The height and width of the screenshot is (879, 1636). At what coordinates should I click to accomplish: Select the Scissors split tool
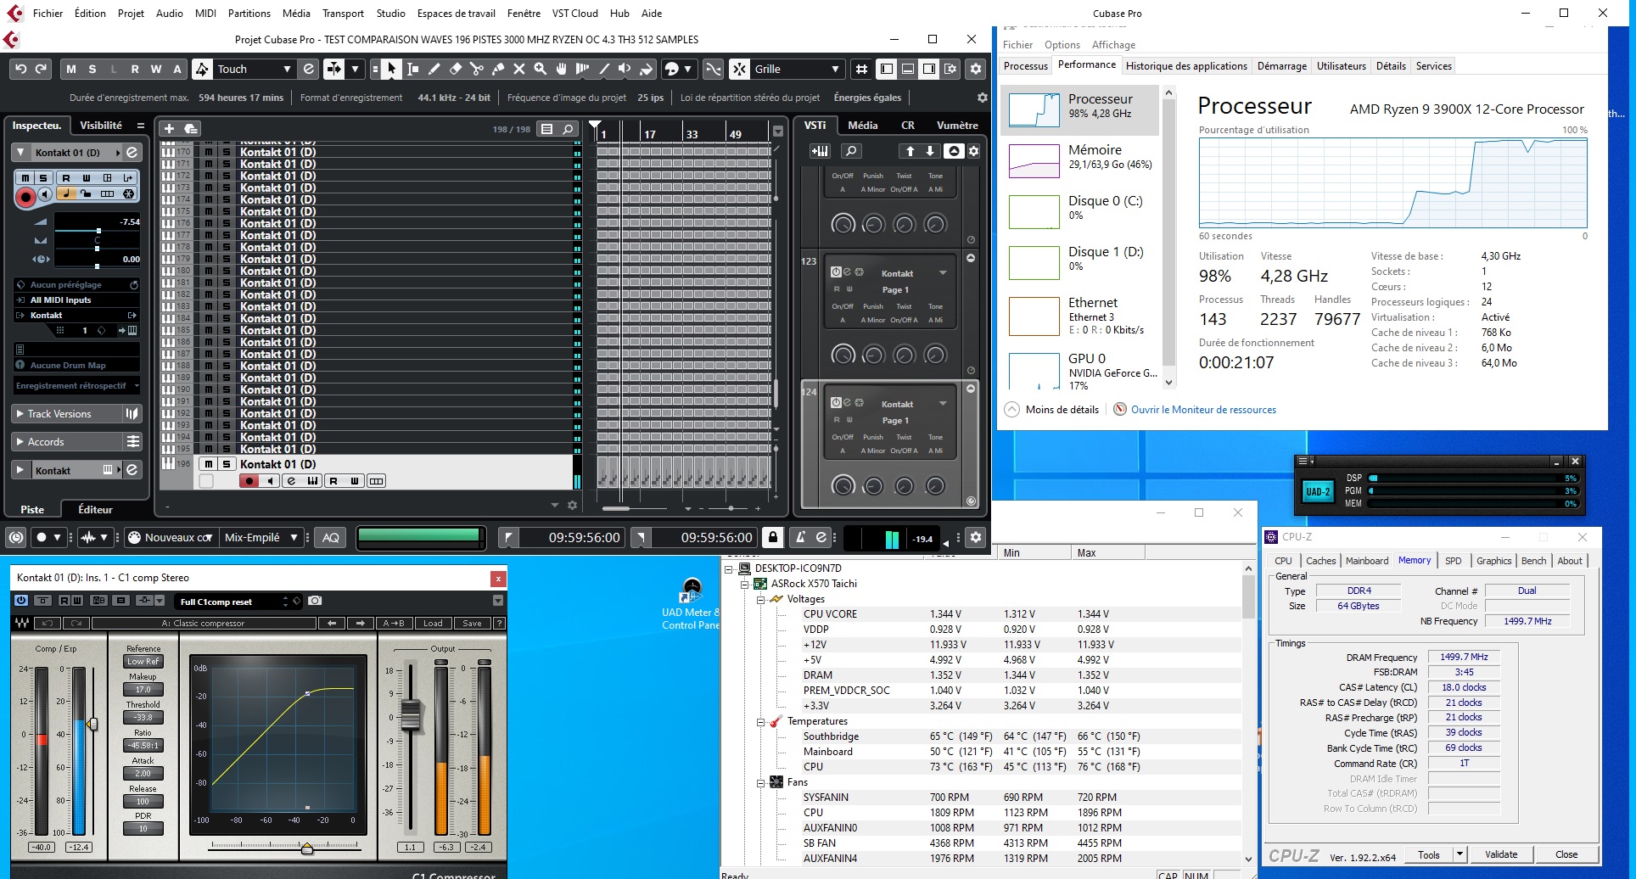pyautogui.click(x=477, y=69)
